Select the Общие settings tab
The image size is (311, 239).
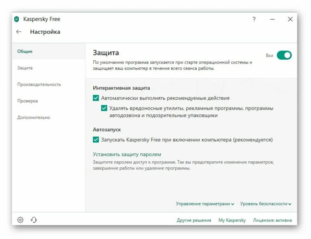pyautogui.click(x=25, y=51)
